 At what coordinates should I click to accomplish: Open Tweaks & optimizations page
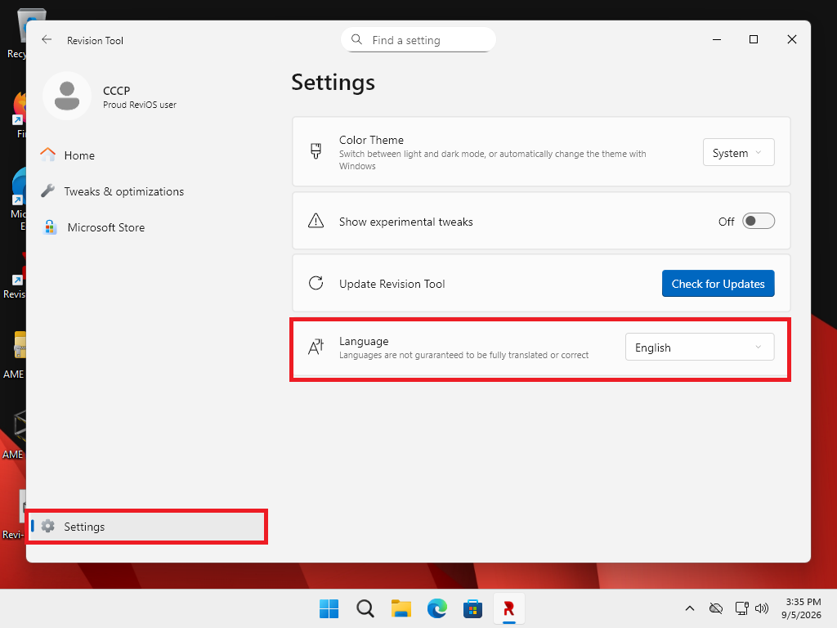point(146,191)
